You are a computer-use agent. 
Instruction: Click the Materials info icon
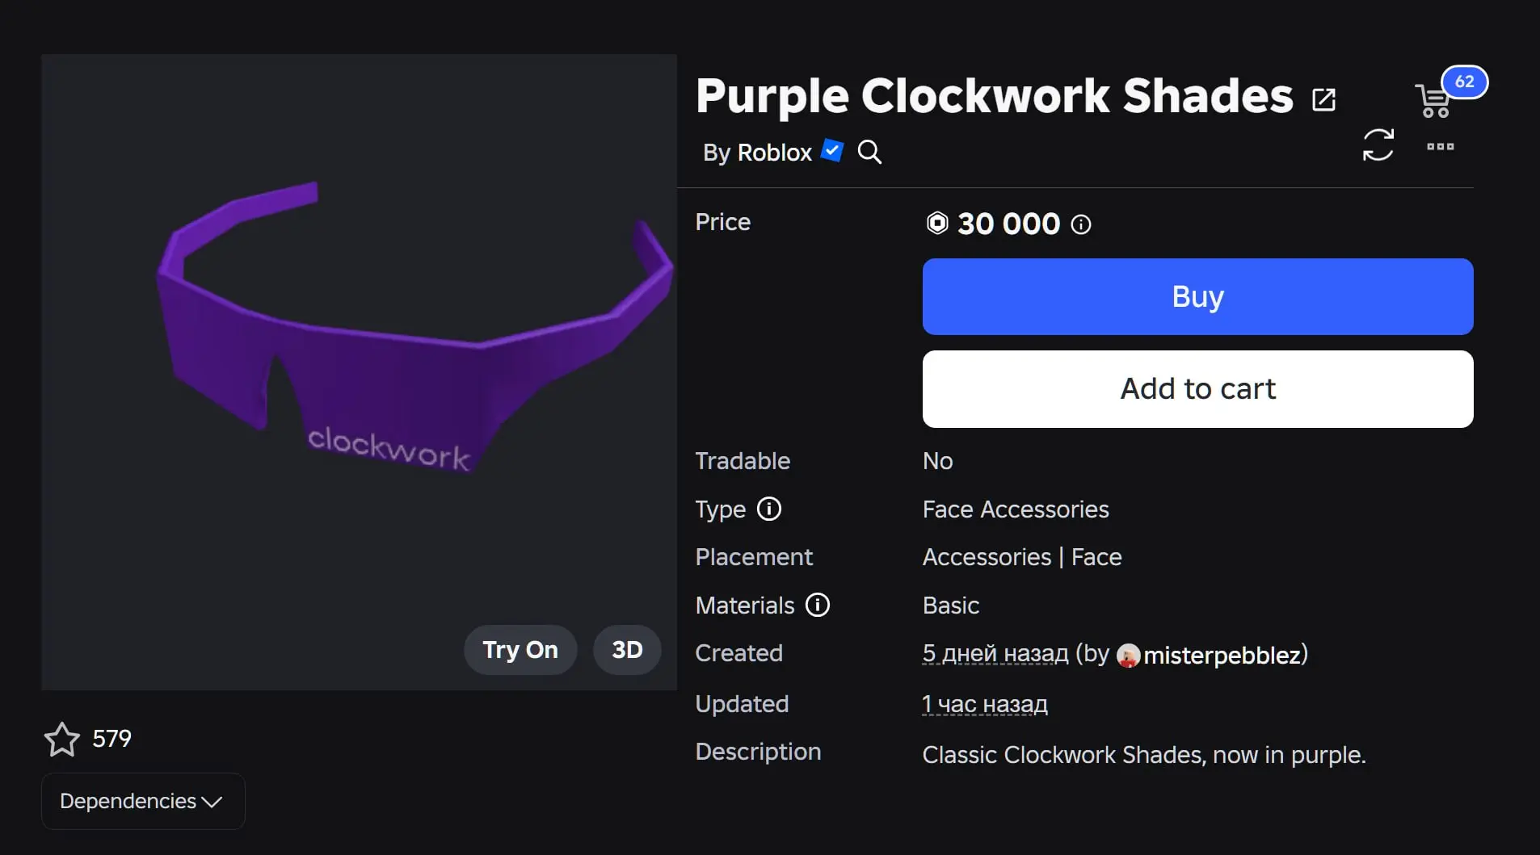pos(818,605)
